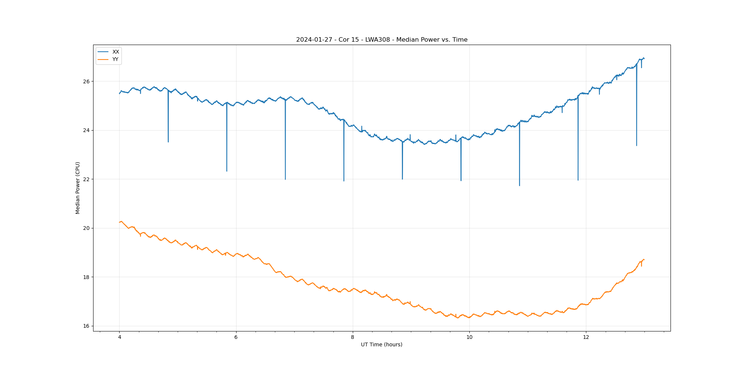Click the y-axis tick label "20"
Screen dimensions: 745x372
[86, 228]
